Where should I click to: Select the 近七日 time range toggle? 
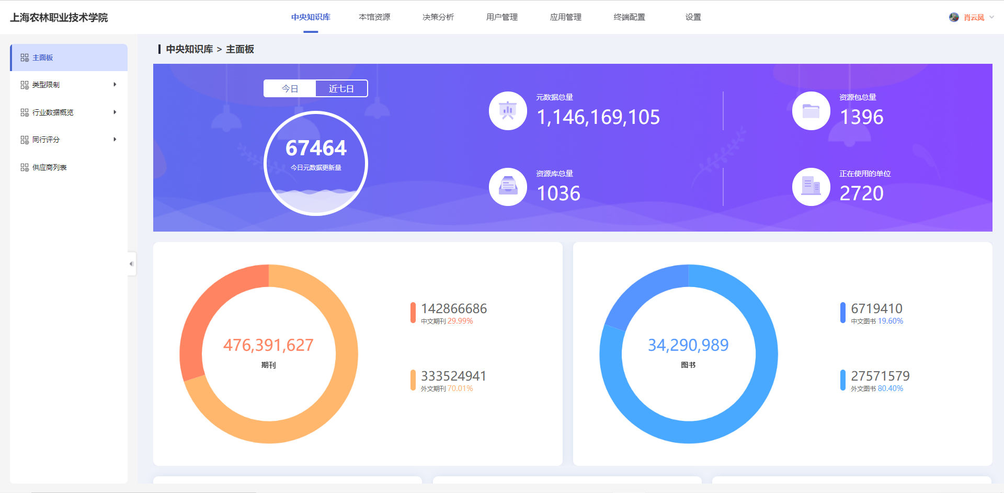[x=341, y=89]
